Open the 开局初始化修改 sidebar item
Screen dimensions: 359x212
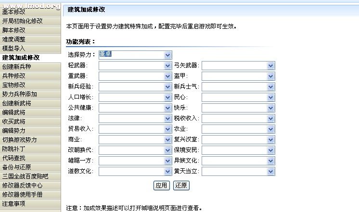30,21
